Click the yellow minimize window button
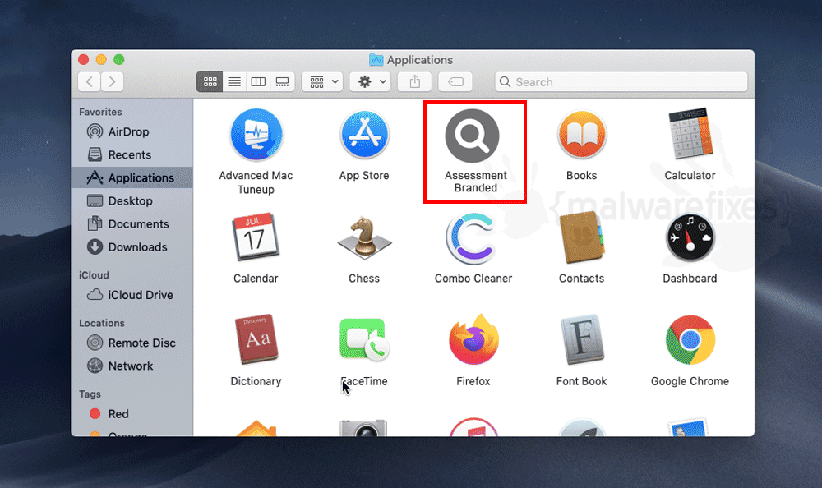Screen dimensions: 822x488 [101, 60]
